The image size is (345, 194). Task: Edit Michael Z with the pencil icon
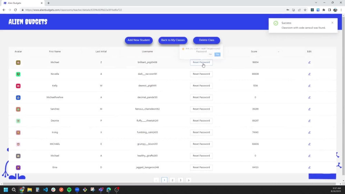click(309, 62)
